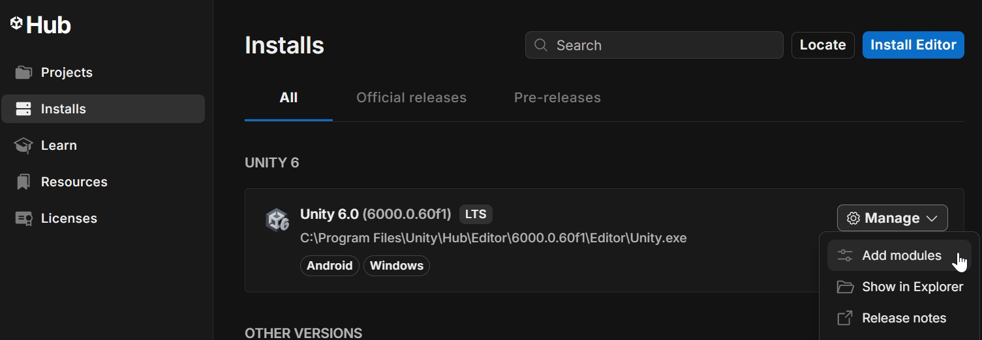Select the All installs tab
The height and width of the screenshot is (340, 982).
[288, 98]
